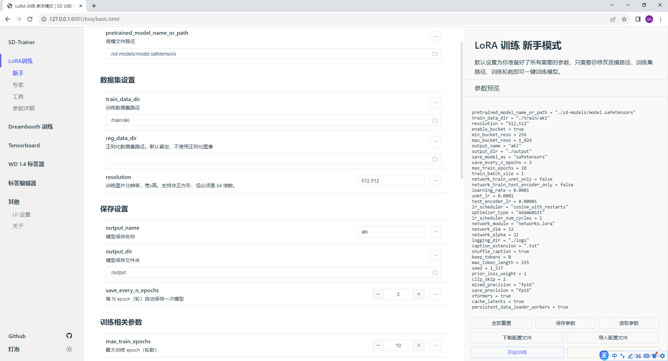Viewport: 668px width, 361px height.
Task: Click 下载配置文件 button
Action: click(517, 338)
